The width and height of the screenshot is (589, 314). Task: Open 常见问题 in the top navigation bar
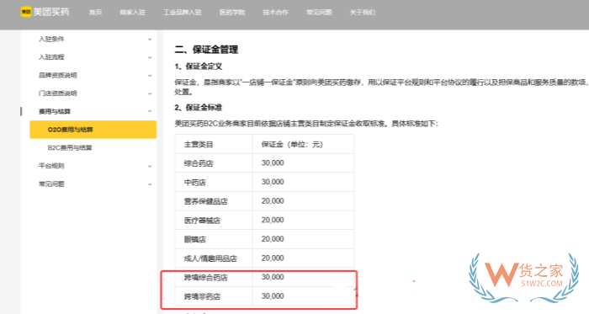[319, 13]
